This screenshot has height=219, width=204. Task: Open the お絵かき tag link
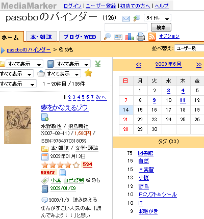pos(148,211)
